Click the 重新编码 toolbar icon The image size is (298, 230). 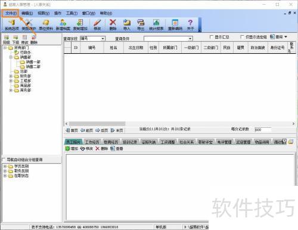(x=175, y=24)
